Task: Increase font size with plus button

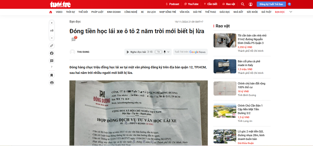Action: pyautogui.click(x=52, y=23)
